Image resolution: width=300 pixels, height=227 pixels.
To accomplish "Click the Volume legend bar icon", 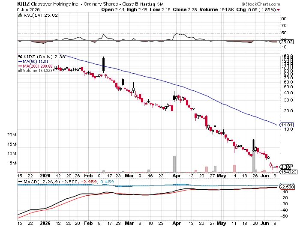I will pos(20,71).
